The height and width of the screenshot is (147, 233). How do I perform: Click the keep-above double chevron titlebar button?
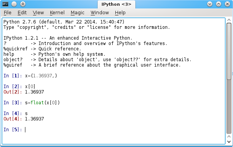(x=23, y=4)
